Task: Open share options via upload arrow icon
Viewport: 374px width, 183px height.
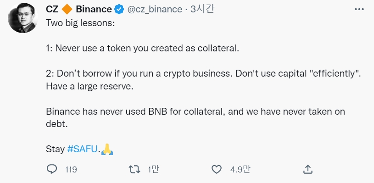Action: point(308,169)
